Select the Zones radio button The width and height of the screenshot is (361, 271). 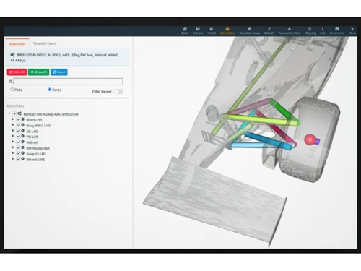[50, 90]
